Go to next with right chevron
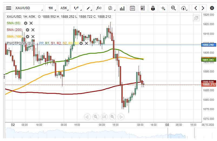This screenshot has height=141, width=217. [203, 8]
